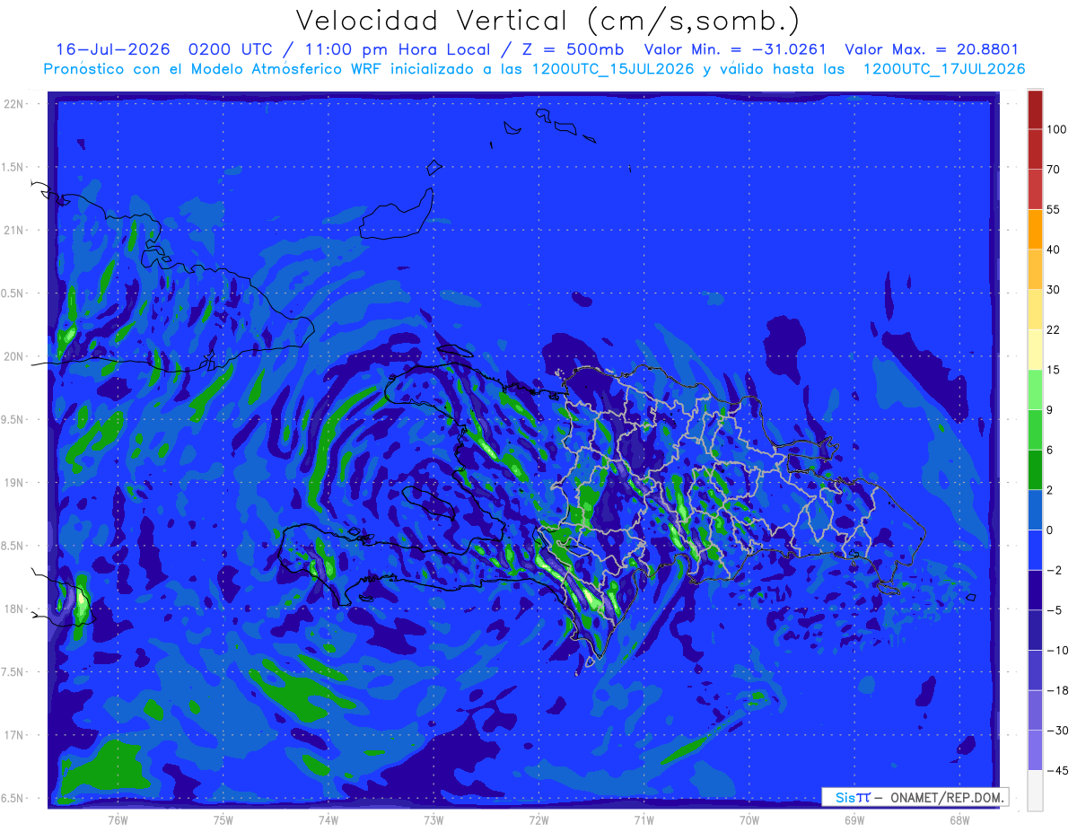Select the '16-Jul-2026' date text
The image size is (1077, 832).
112,49
